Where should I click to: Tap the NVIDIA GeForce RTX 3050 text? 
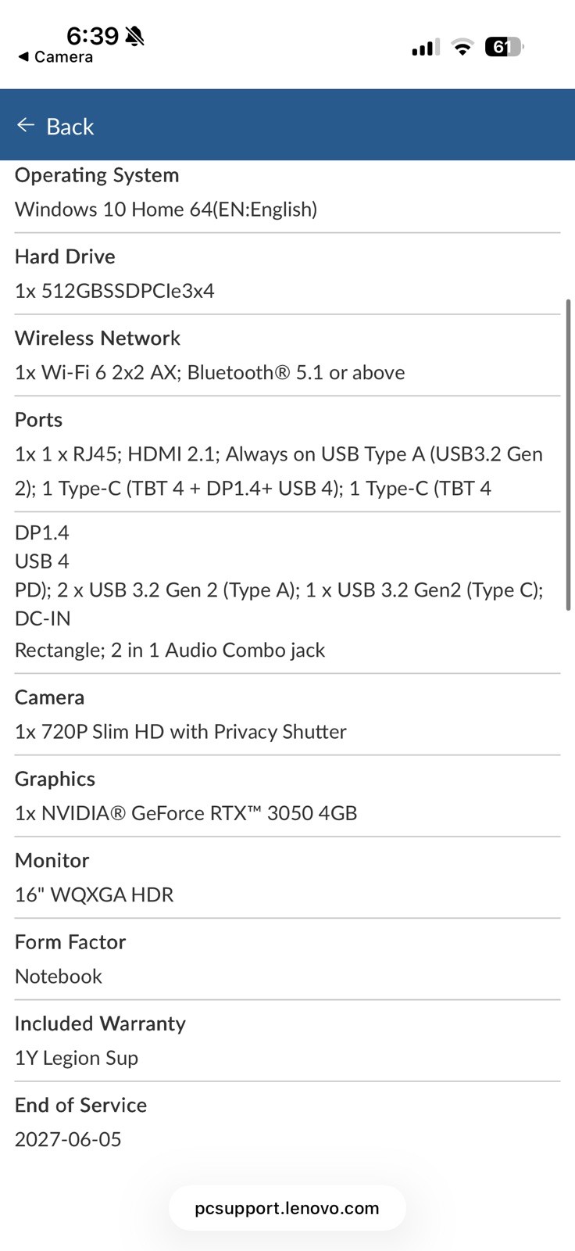pos(186,813)
